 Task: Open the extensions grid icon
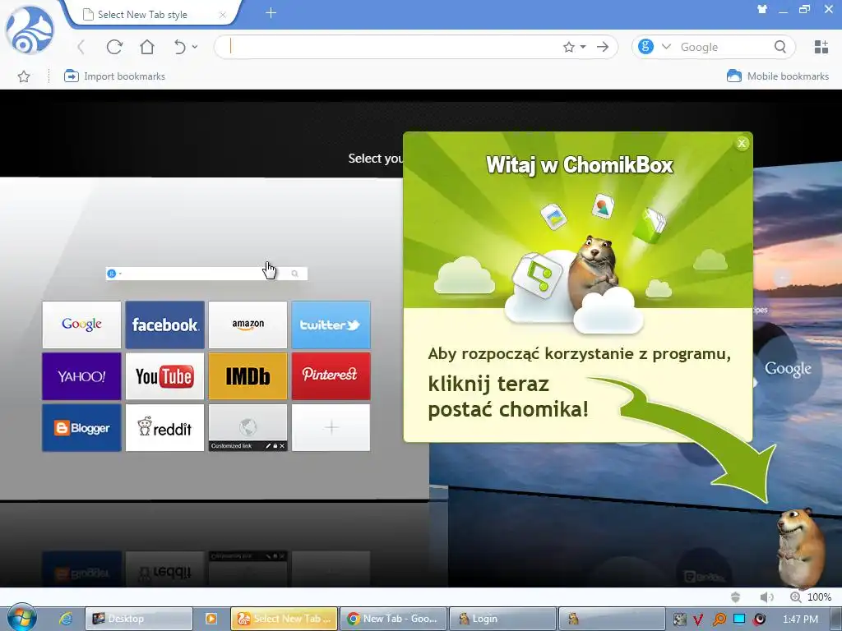(821, 47)
